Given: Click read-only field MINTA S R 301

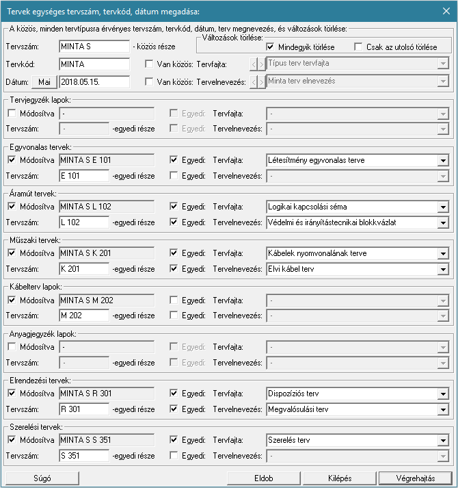Looking at the screenshot, I should click(x=107, y=394).
